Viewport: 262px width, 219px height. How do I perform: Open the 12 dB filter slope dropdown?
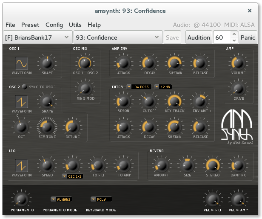(163, 87)
